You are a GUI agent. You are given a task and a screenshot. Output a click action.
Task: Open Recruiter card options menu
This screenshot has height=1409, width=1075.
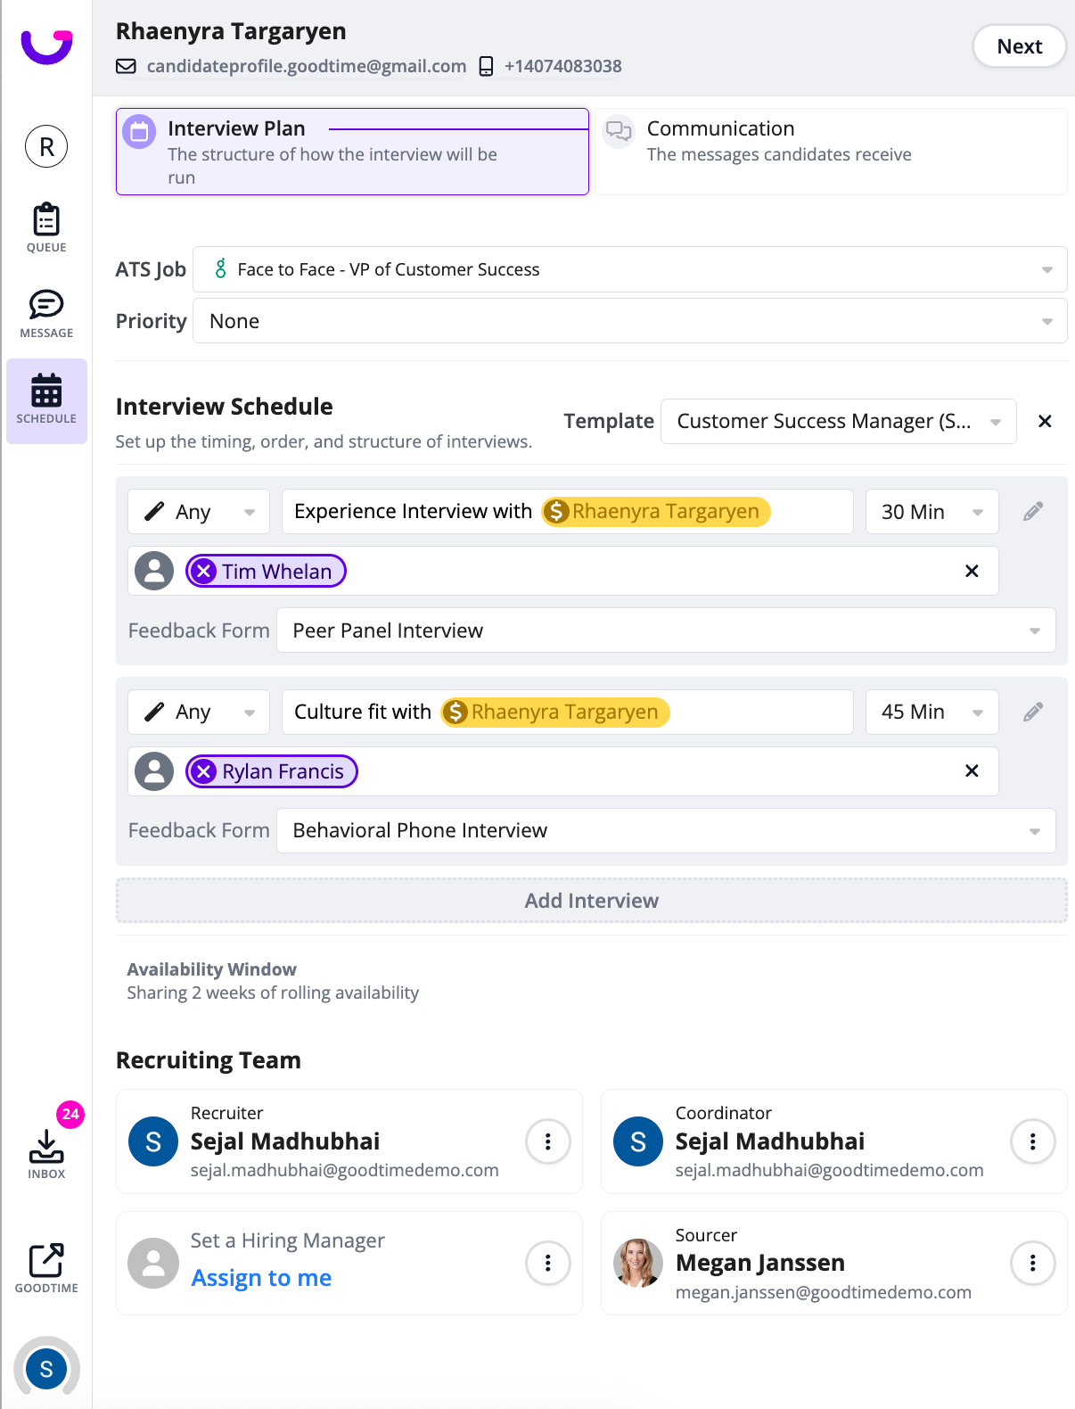(547, 1141)
